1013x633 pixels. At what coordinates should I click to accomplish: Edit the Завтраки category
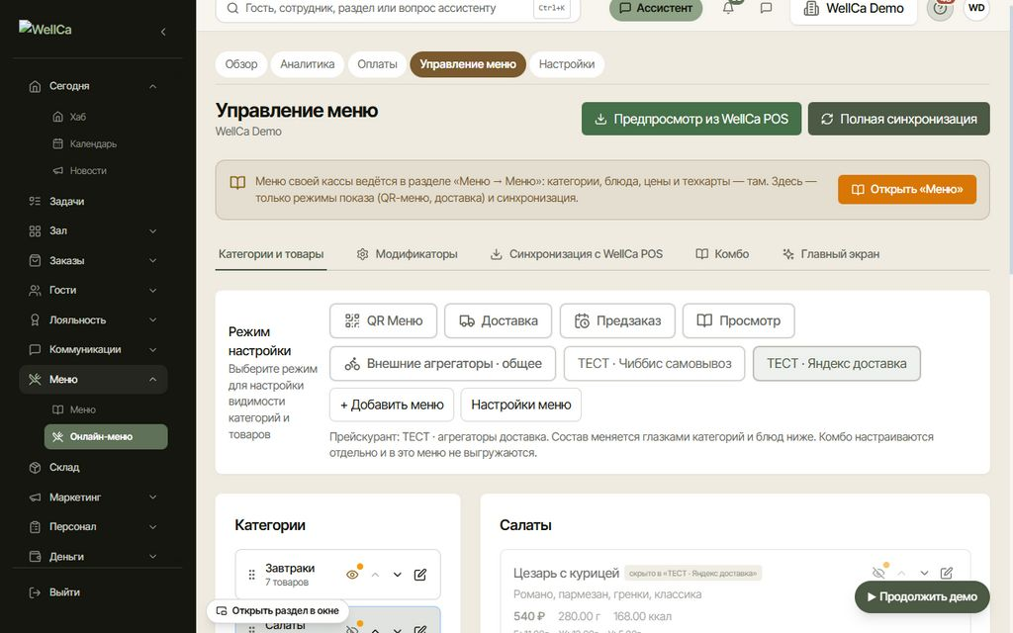(x=419, y=575)
